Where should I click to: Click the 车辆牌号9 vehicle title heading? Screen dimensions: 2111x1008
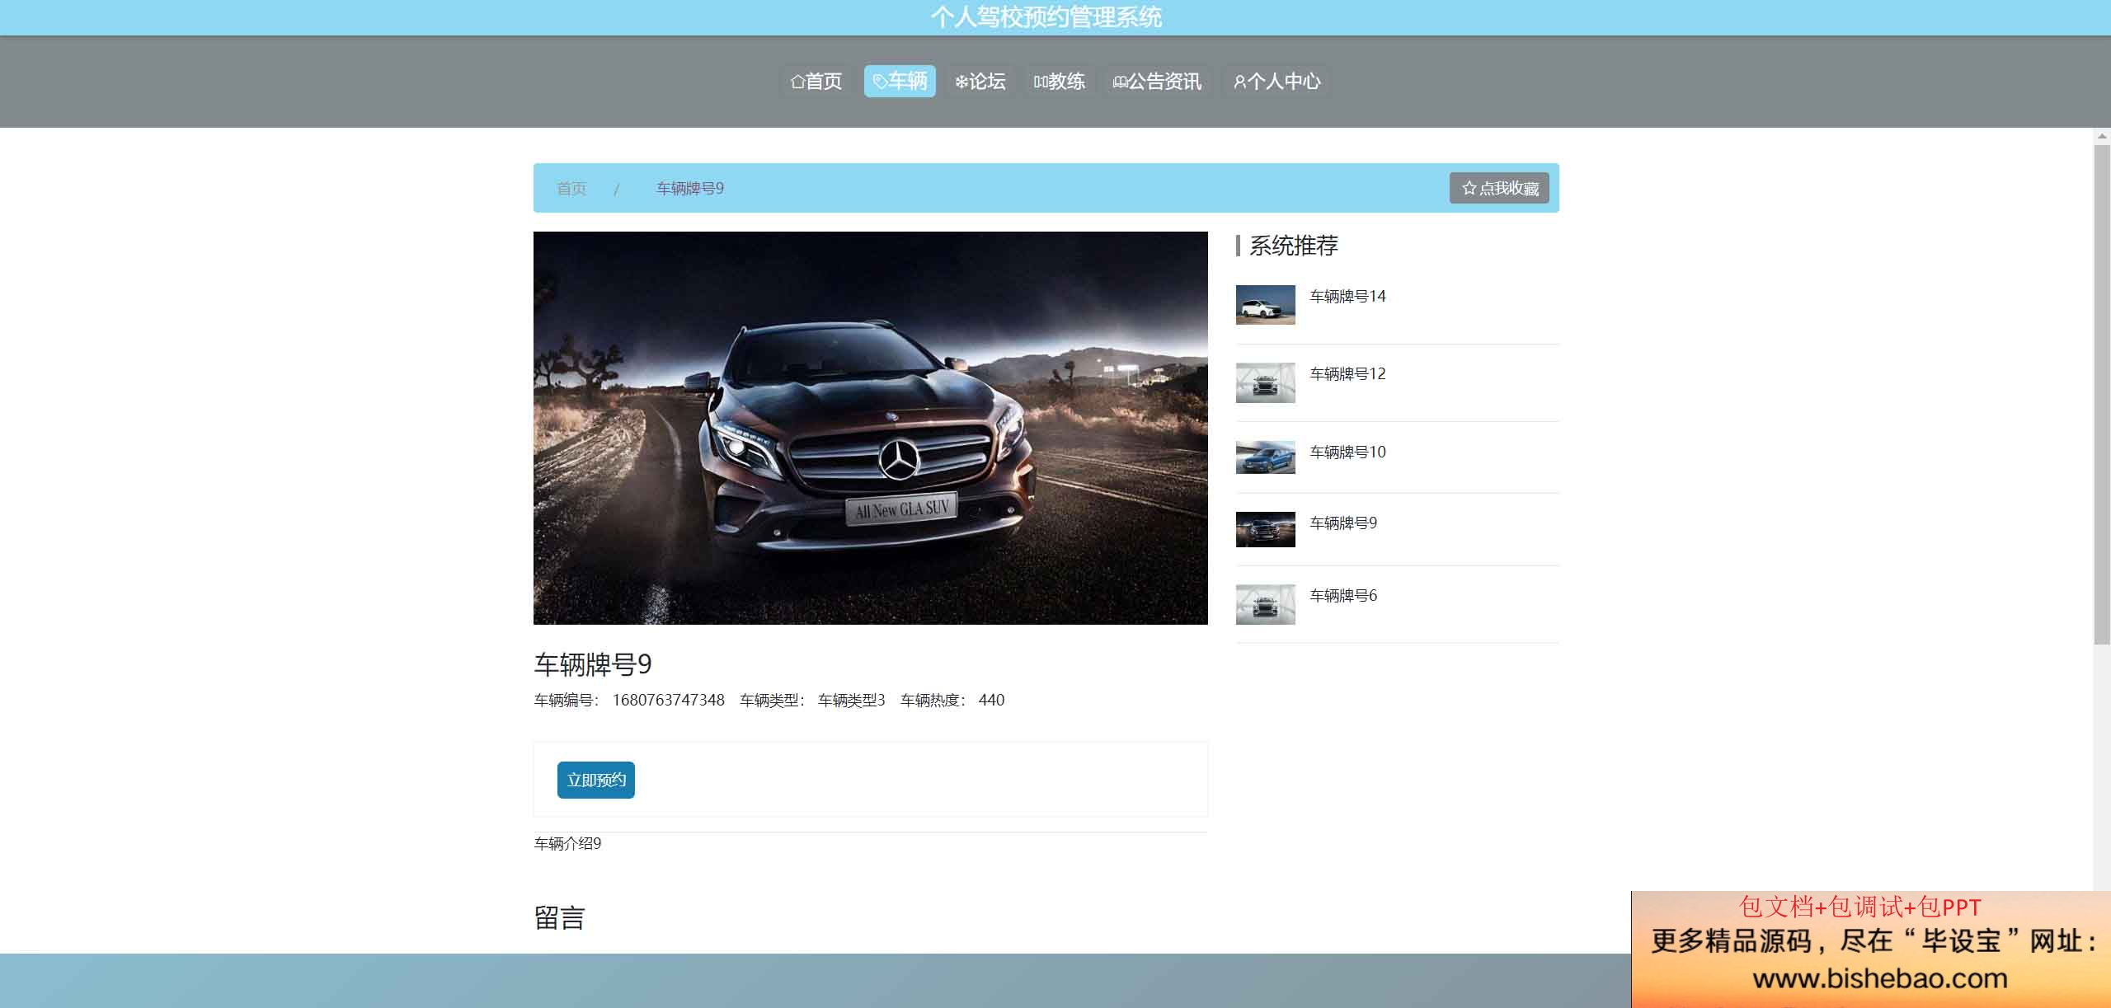coord(593,664)
